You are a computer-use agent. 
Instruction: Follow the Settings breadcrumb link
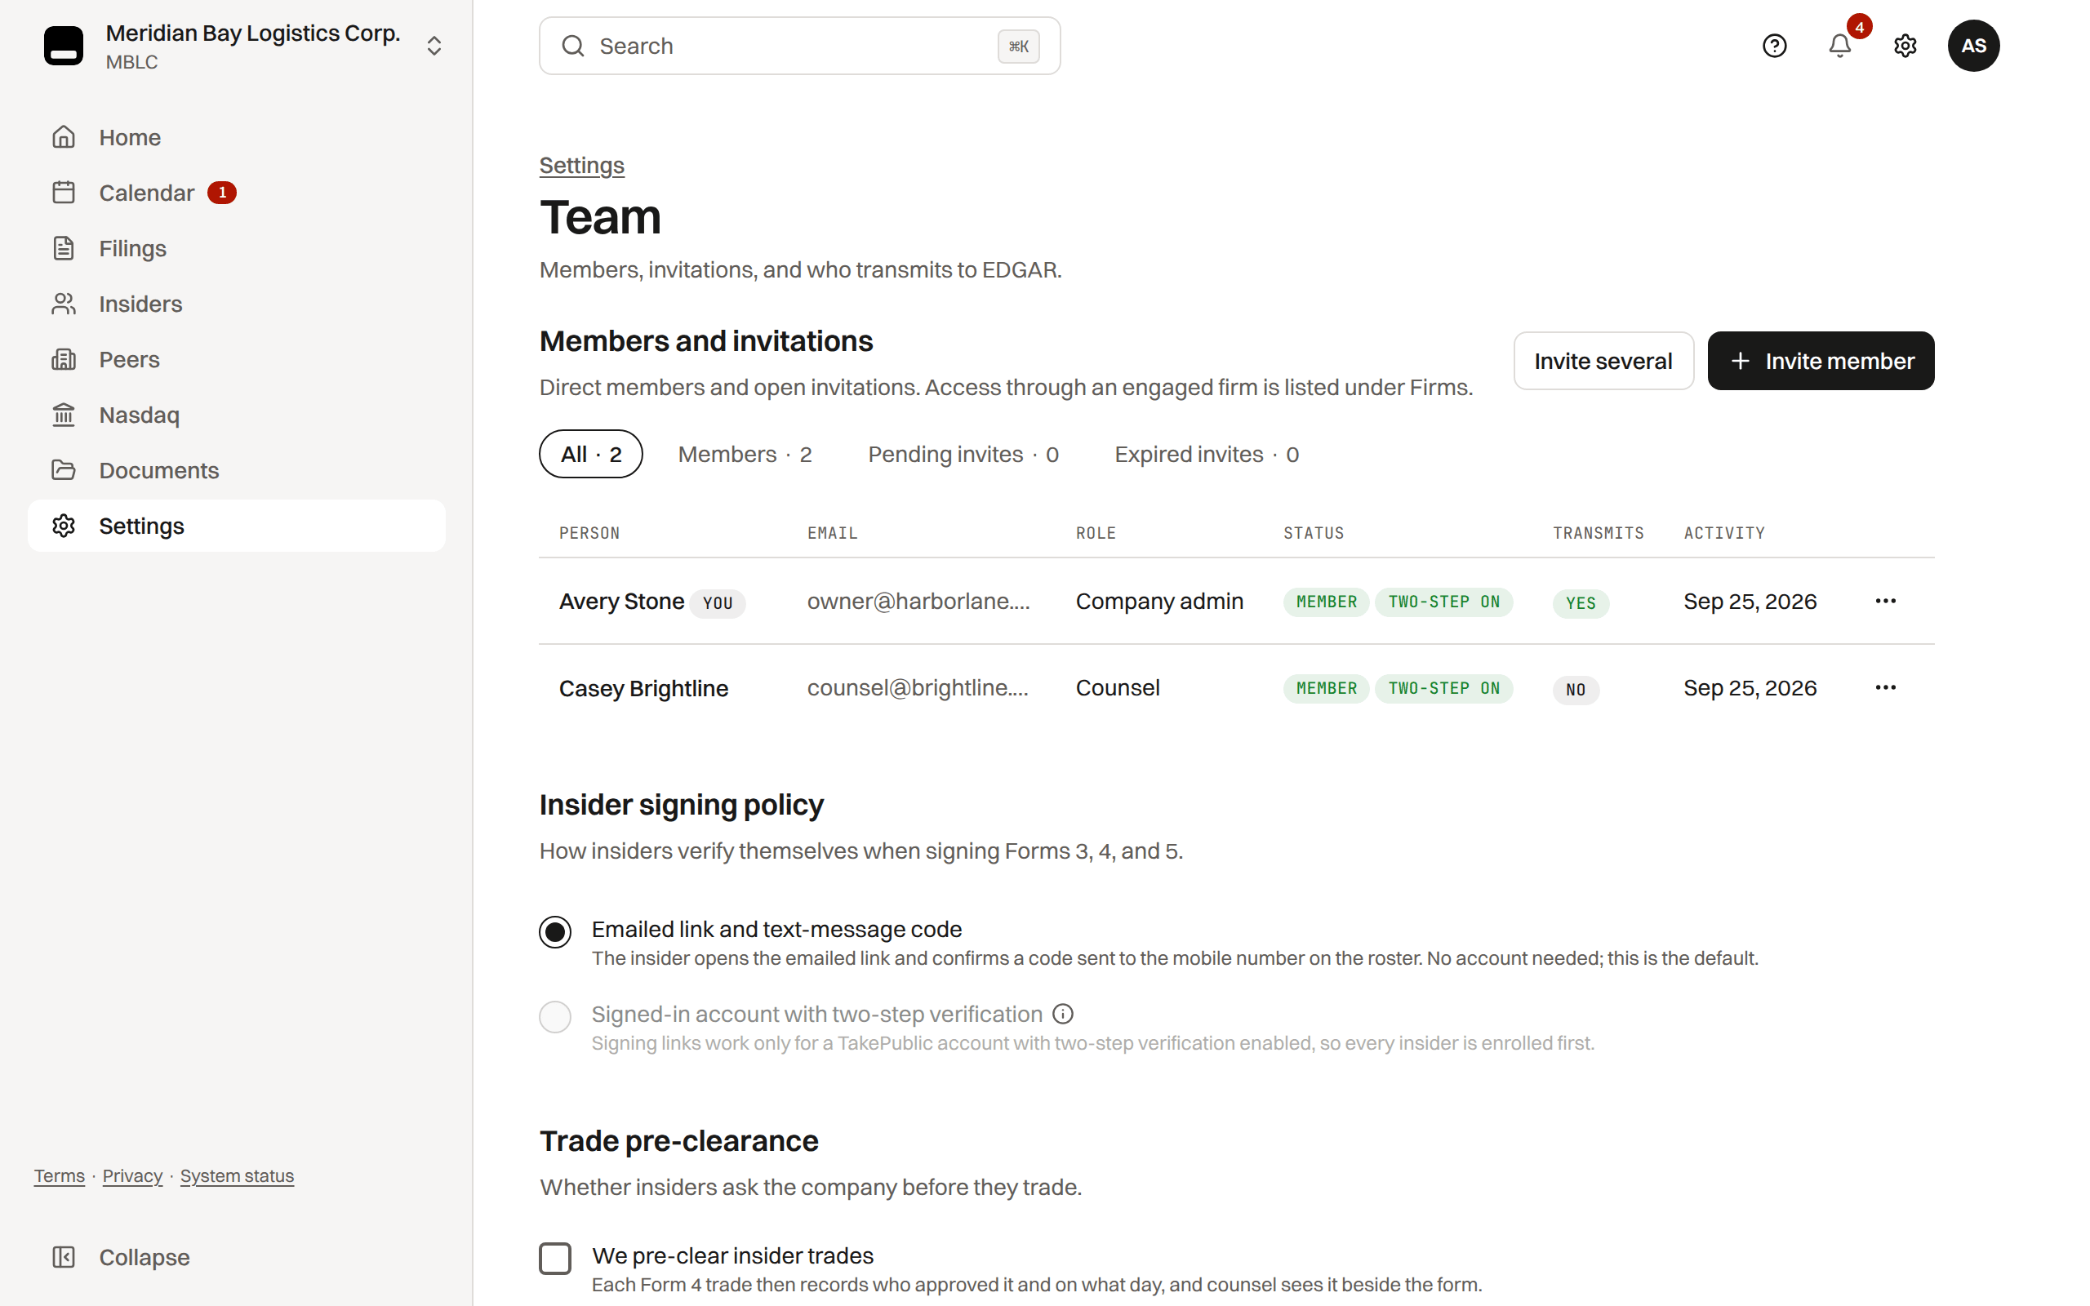coord(581,165)
